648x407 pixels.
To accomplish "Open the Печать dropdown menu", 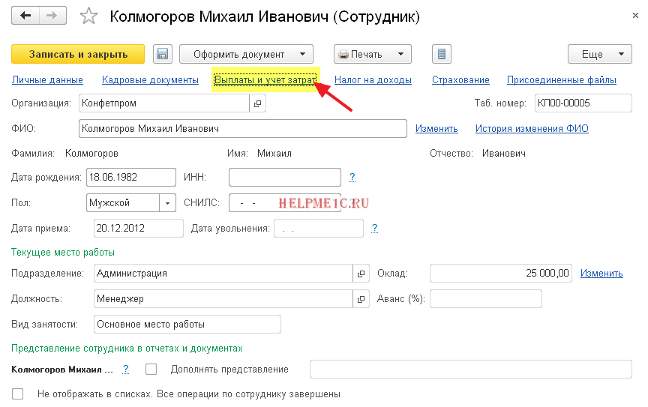I will pos(372,54).
